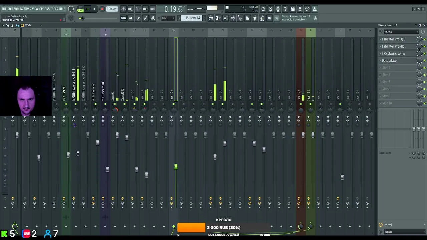Open the FILE menu

click(x=4, y=9)
